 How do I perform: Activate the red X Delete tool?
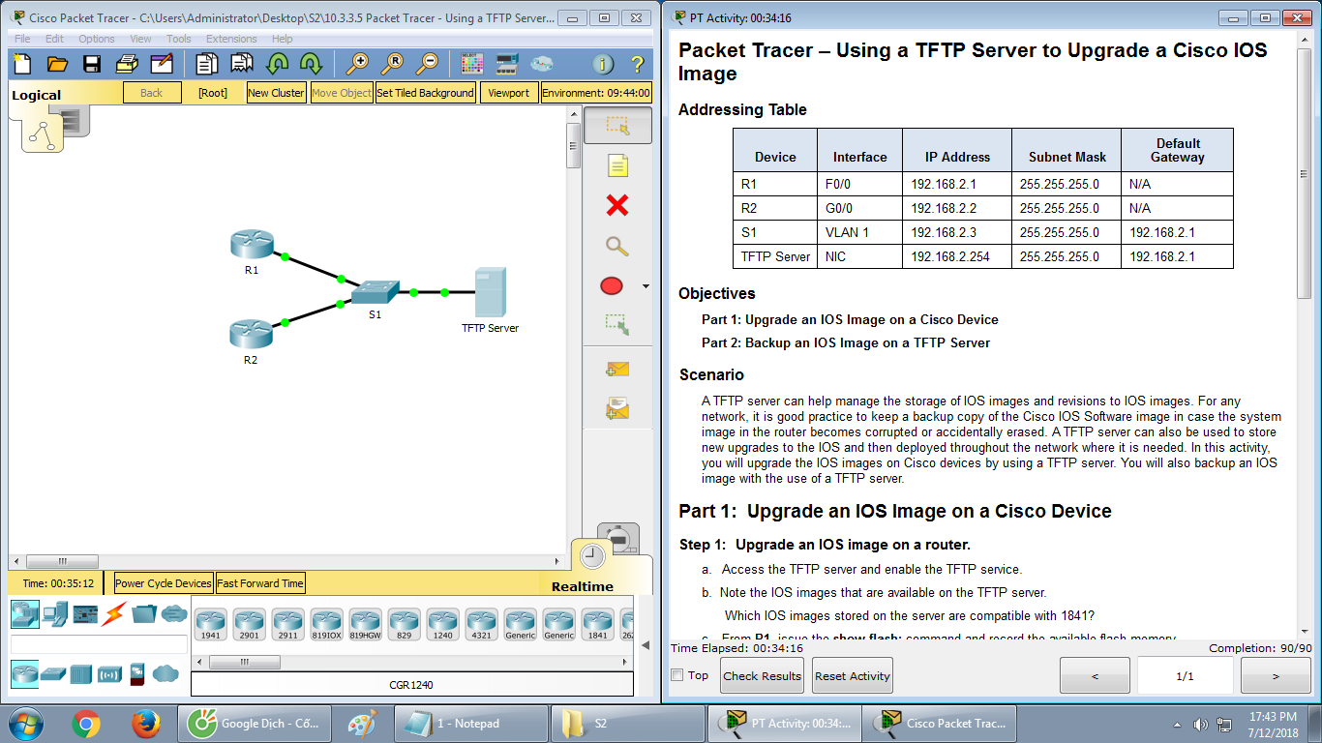[617, 205]
